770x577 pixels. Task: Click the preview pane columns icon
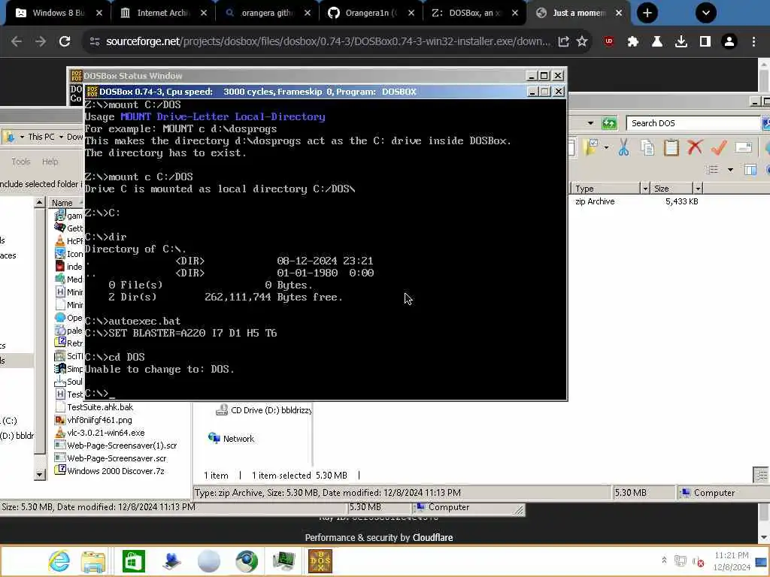[x=750, y=170]
